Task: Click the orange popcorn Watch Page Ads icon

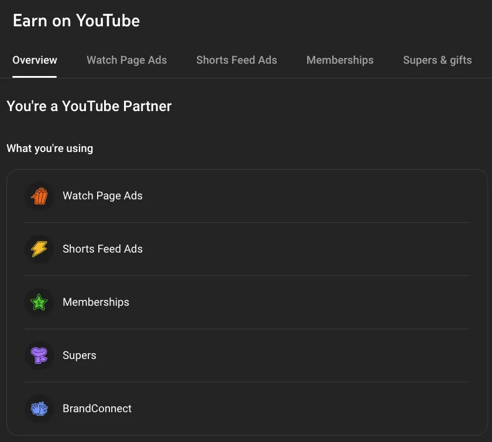Action: pos(39,196)
